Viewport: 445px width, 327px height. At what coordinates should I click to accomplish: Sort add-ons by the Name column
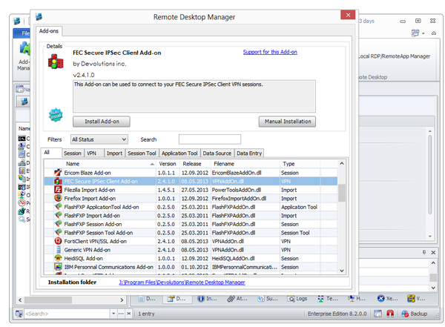[109, 164]
